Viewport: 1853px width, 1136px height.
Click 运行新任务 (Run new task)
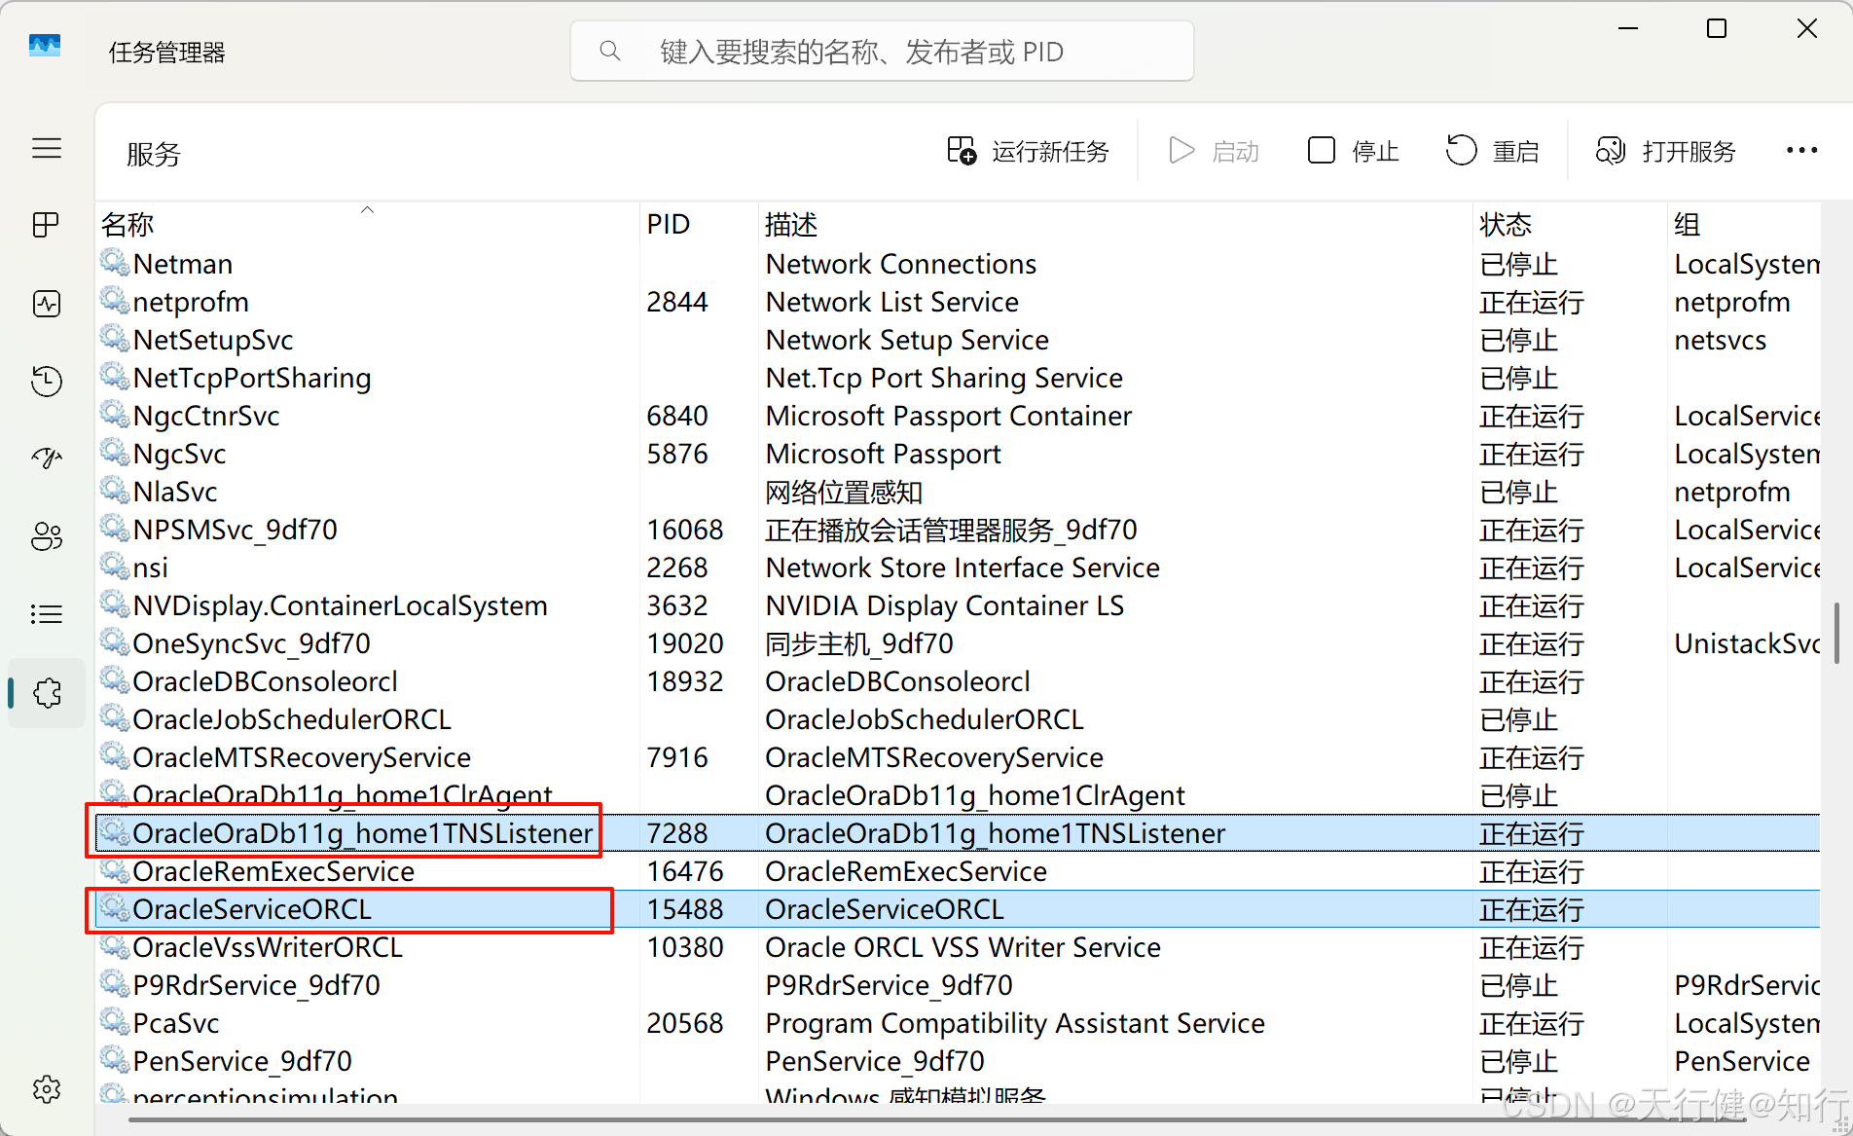(x=1029, y=151)
